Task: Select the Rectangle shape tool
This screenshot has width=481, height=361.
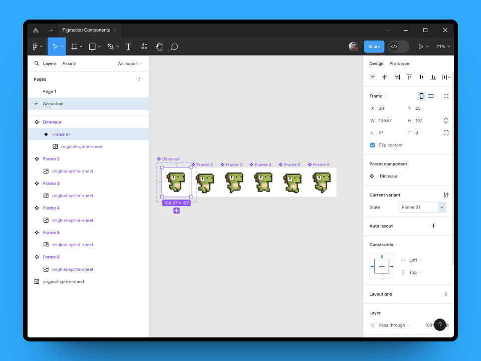Action: click(x=92, y=47)
